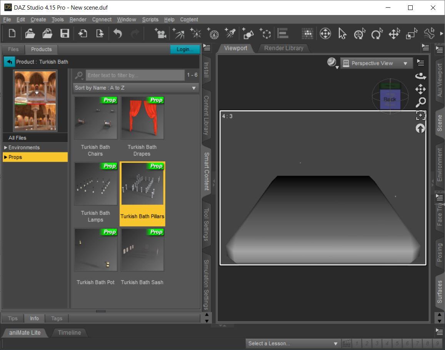Create a new camera from the toolbar

[x=160, y=33]
